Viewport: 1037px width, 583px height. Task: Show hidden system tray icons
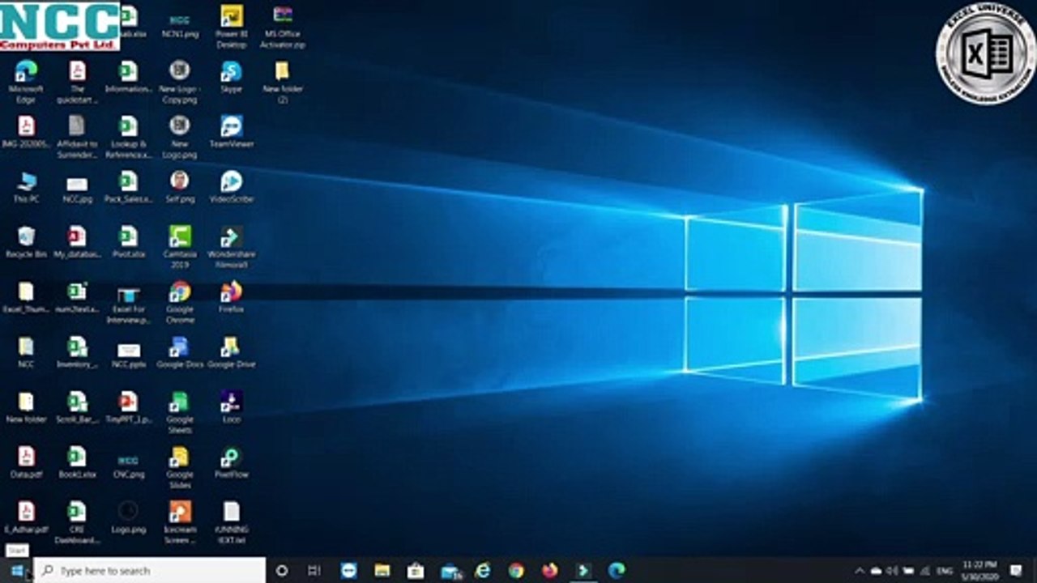860,571
